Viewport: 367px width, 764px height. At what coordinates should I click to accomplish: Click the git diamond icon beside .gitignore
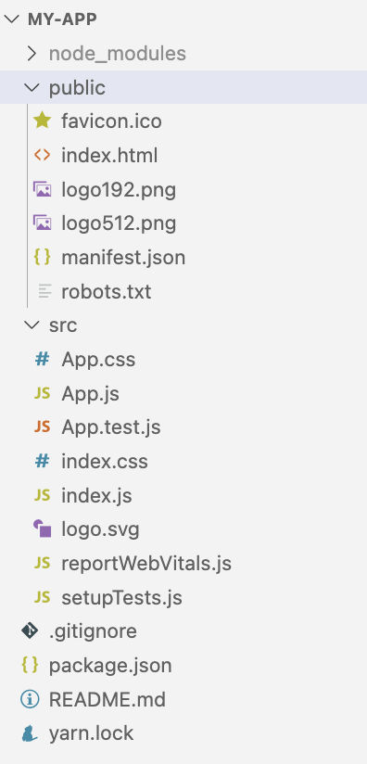(x=30, y=631)
